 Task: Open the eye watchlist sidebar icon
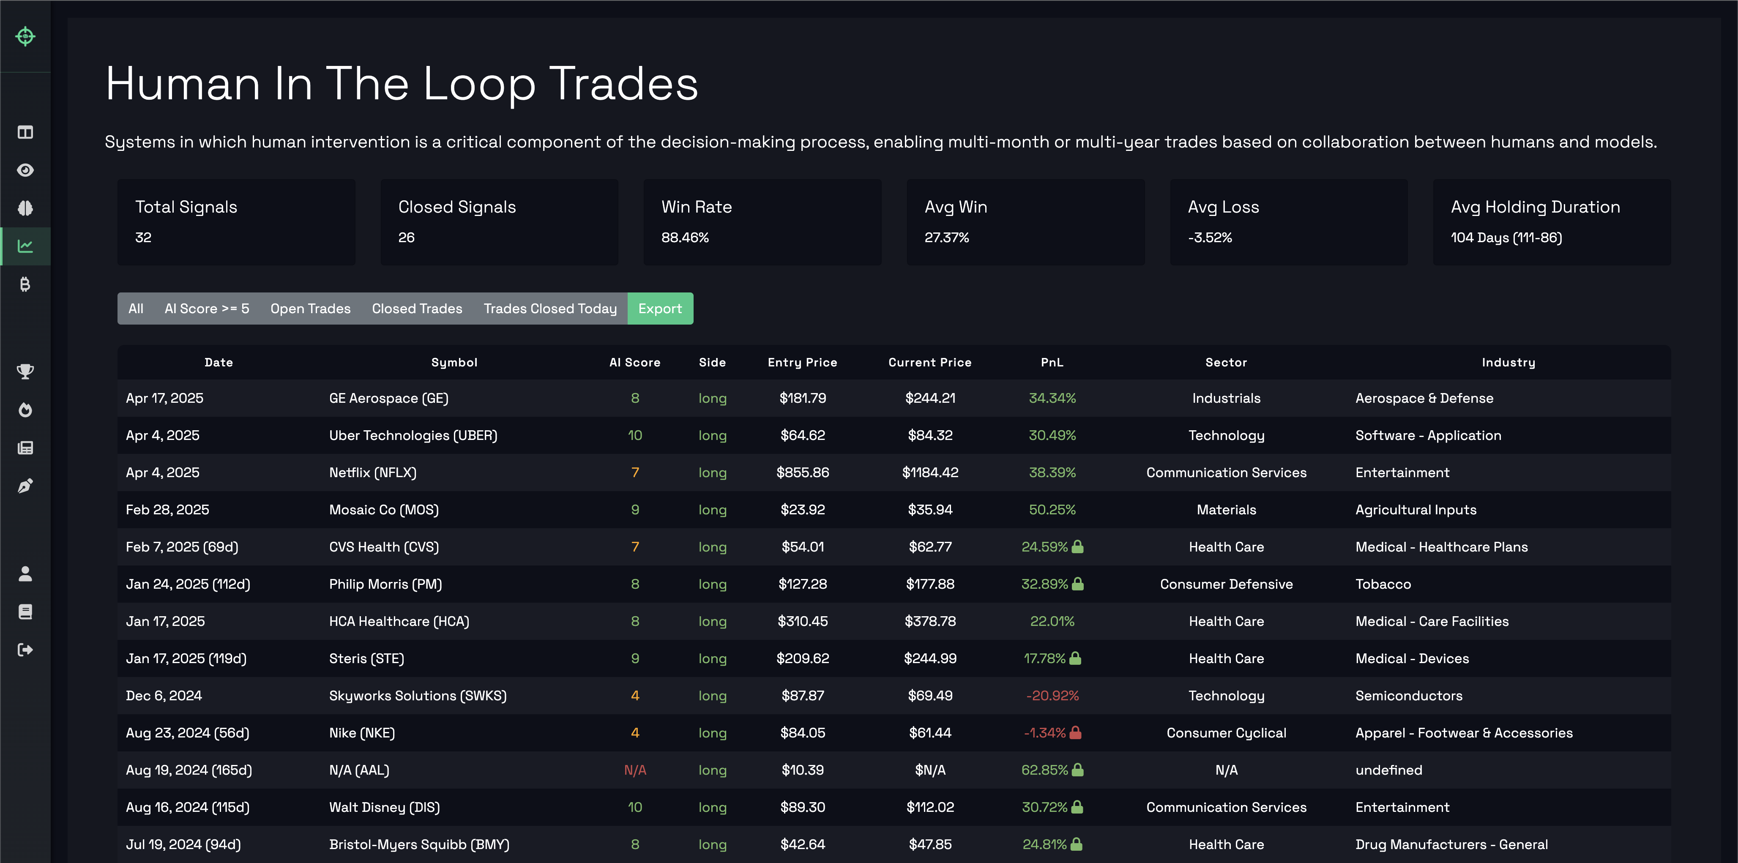25,170
